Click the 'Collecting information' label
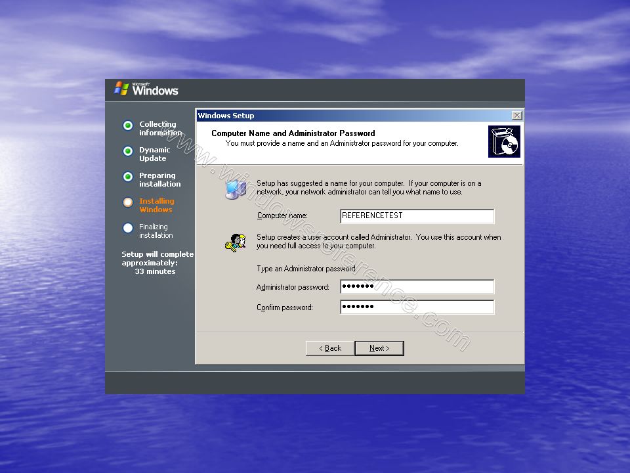Screen dimensions: 630x473 click(160, 128)
